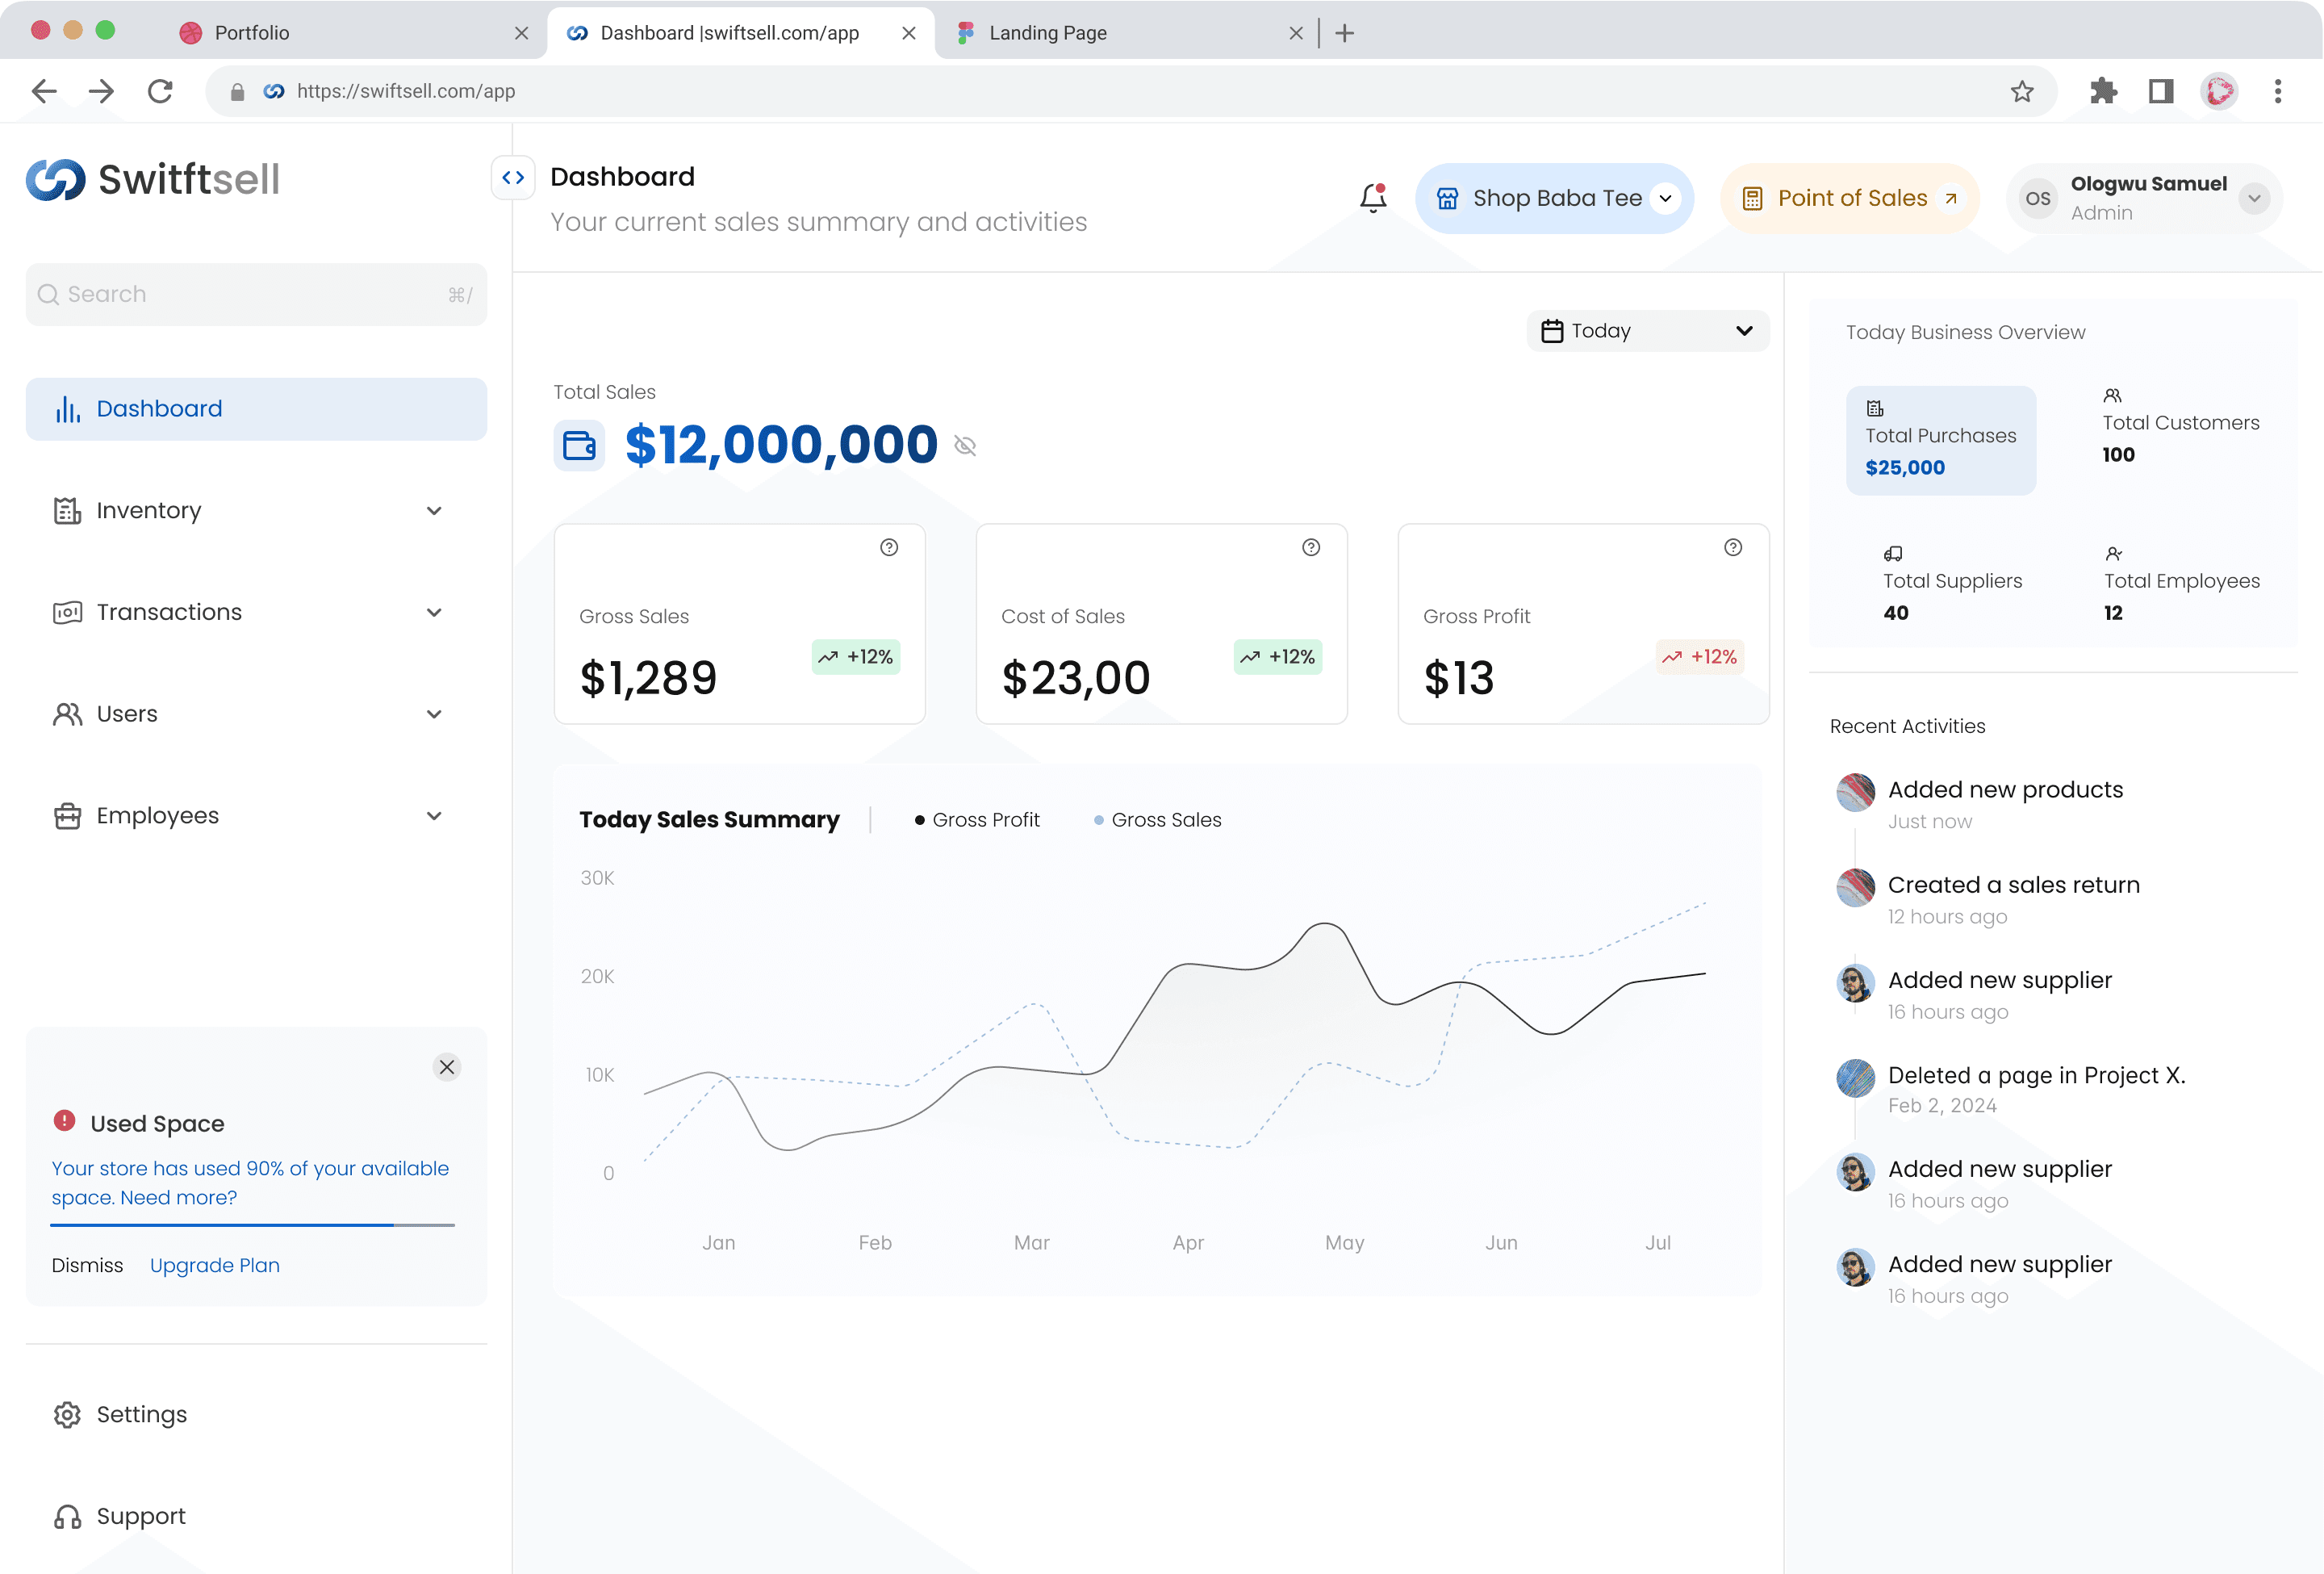
Task: Click the Upgrade Plan link
Action: click(215, 1265)
